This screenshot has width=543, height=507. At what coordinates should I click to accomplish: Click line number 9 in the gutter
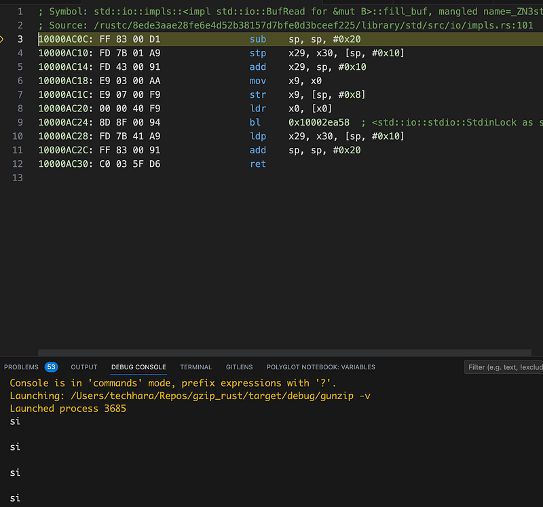point(20,123)
